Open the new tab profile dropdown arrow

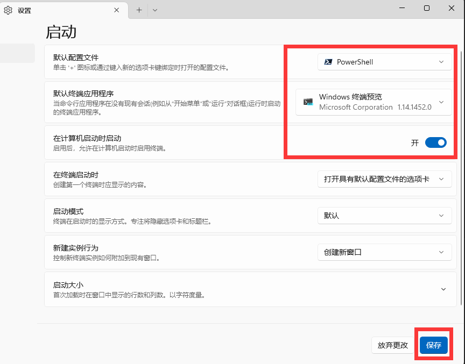coord(155,10)
